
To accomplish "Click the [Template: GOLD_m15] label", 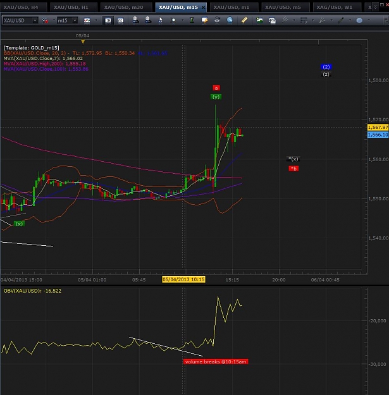I will (x=31, y=48).
